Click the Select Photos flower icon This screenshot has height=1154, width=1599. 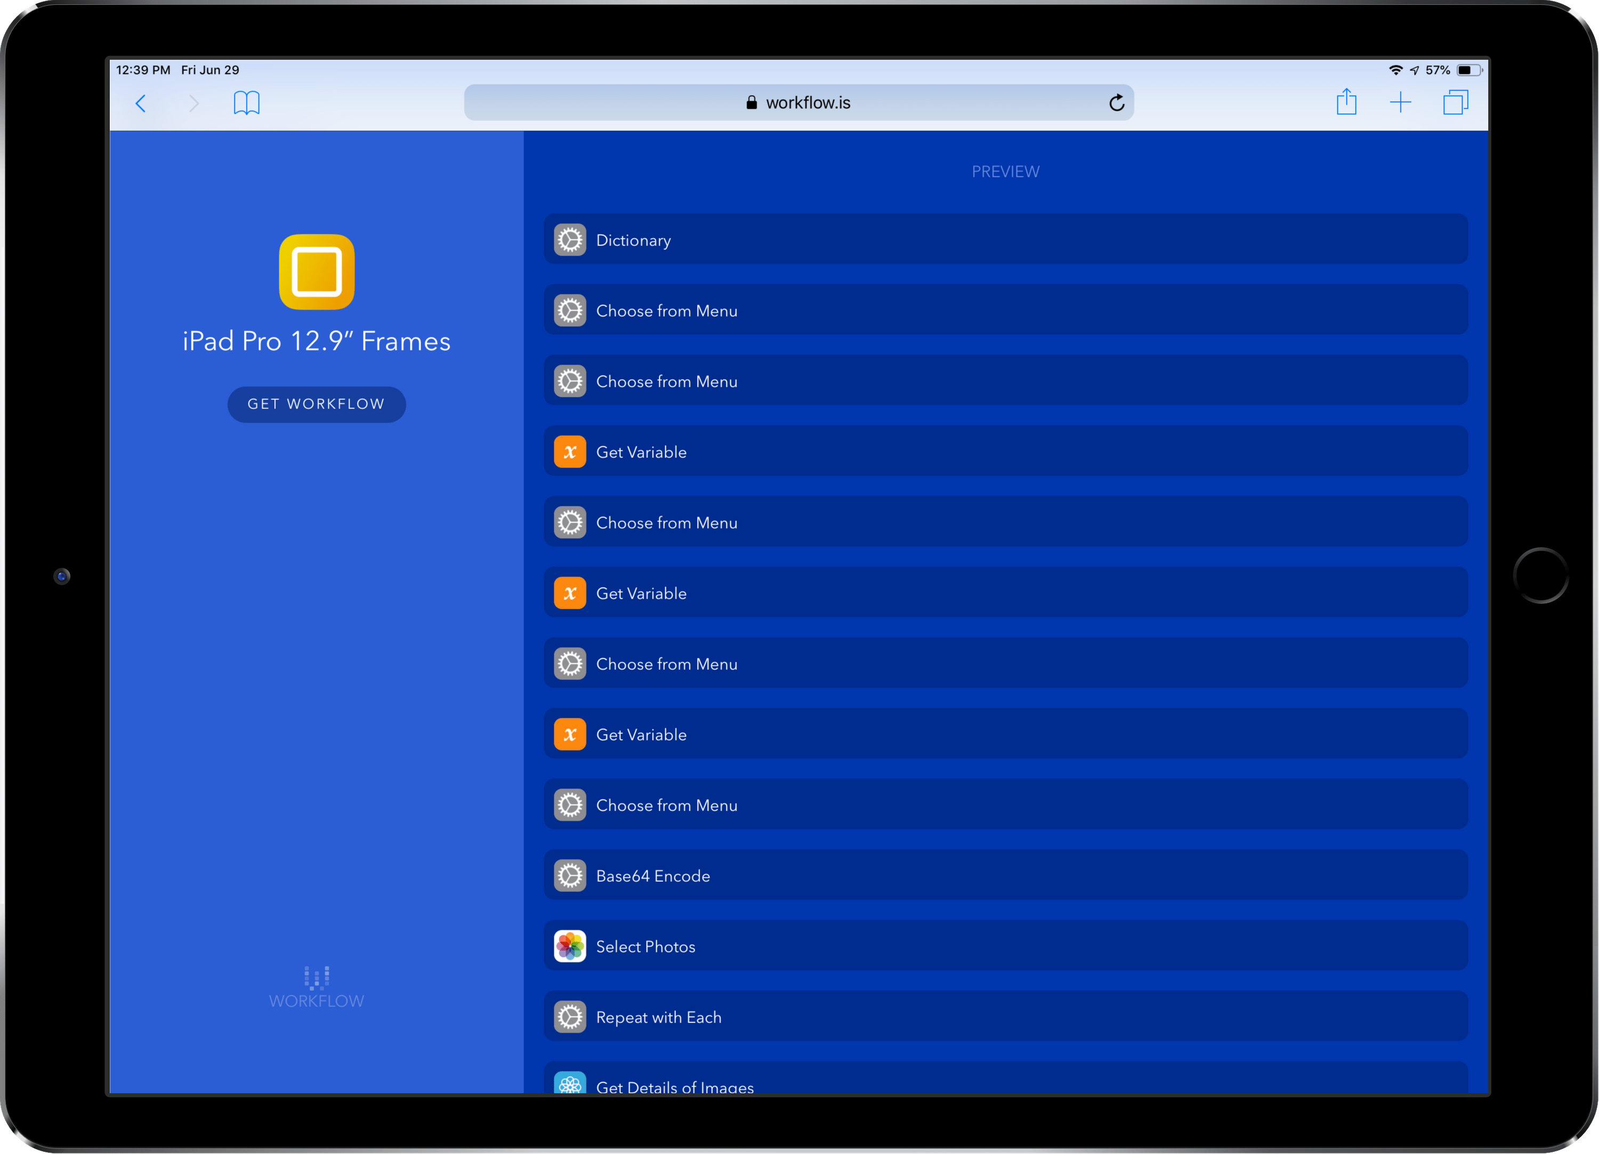coord(570,946)
